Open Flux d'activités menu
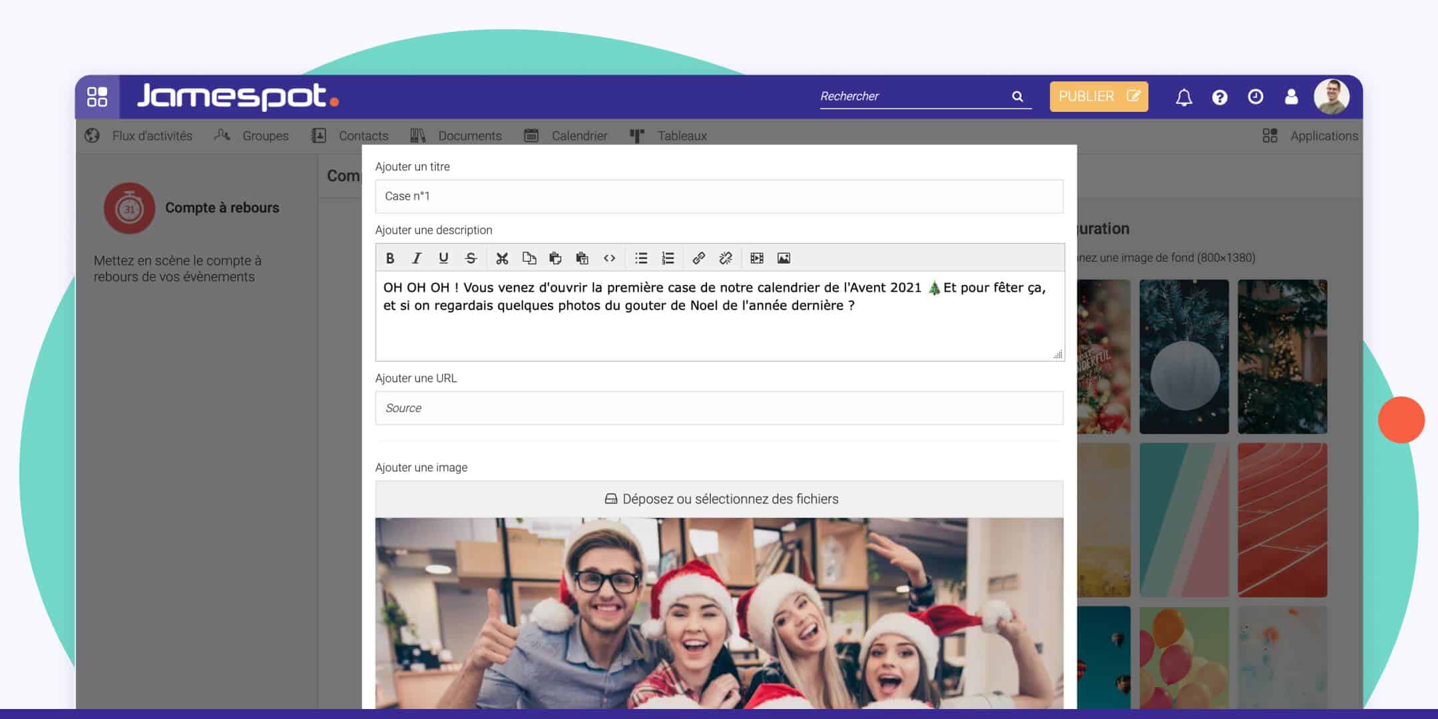 coord(138,136)
